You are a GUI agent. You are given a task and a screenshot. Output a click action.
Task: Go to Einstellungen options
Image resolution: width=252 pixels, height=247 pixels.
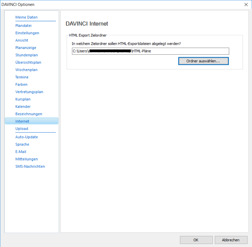click(27, 33)
